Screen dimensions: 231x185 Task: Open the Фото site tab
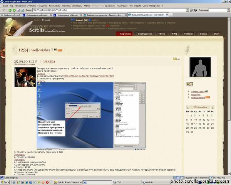pyautogui.click(x=161, y=34)
